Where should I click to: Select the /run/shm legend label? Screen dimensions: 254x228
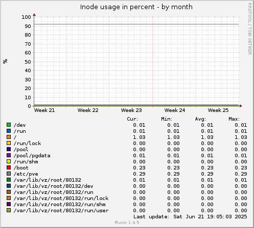pos(26,162)
